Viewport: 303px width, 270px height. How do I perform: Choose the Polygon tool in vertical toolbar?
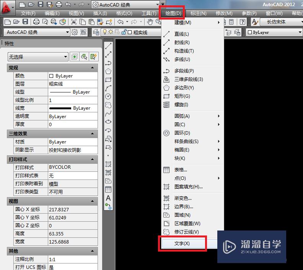pos(108,71)
